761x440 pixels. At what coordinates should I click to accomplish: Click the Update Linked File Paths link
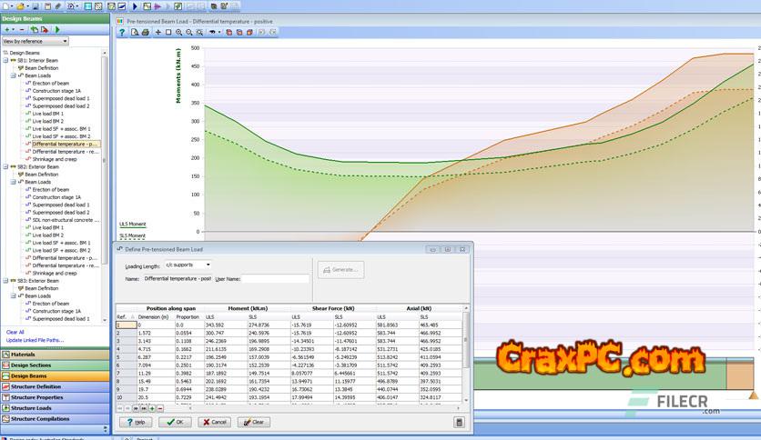pyautogui.click(x=36, y=340)
